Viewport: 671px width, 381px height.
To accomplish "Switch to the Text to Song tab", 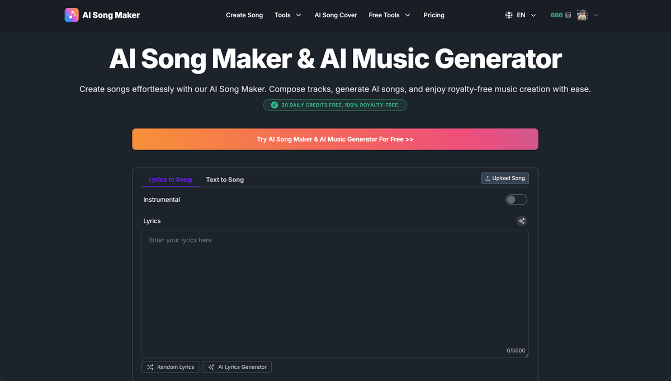I will (225, 180).
